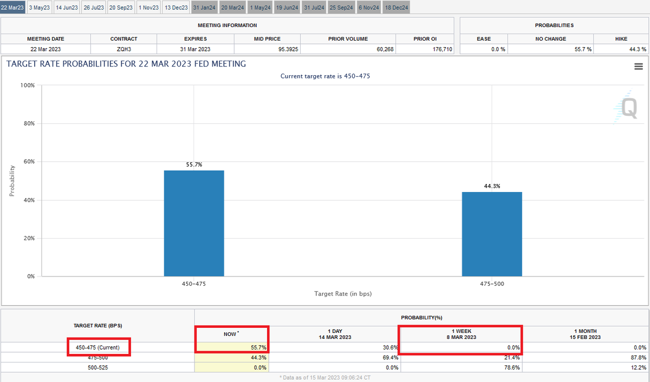Click the 69.4% one-day probability cell
Image resolution: width=650 pixels, height=382 pixels.
334,357
